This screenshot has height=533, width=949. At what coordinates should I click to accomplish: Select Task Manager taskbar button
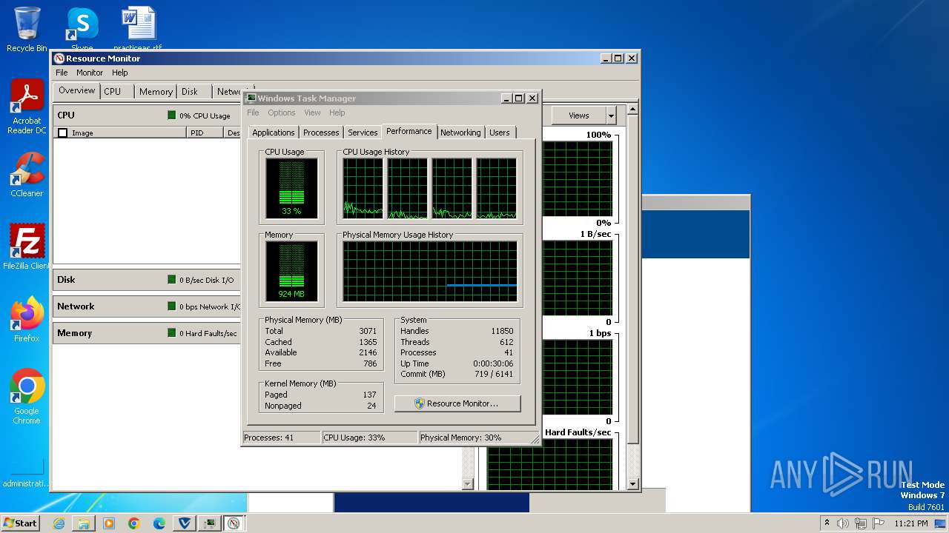[210, 523]
